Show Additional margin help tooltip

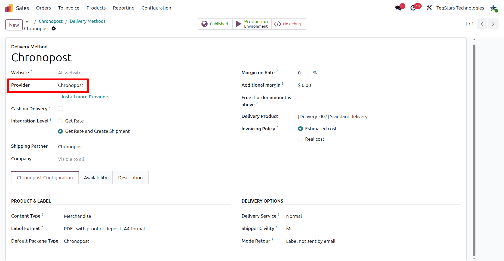point(282,83)
